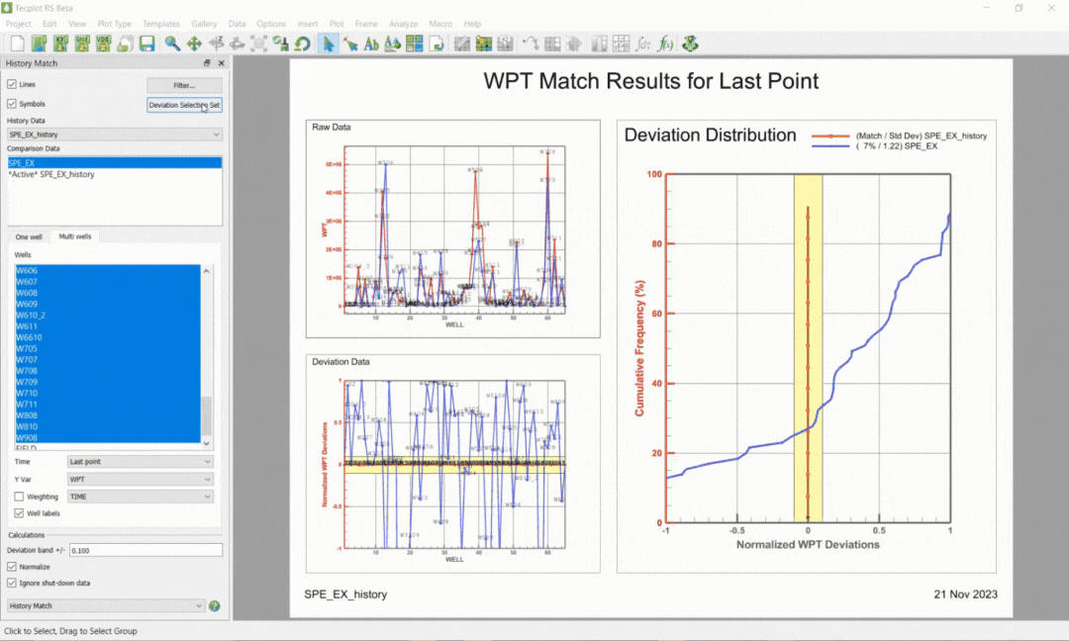Open the Y Var WPT dropdown

141,479
